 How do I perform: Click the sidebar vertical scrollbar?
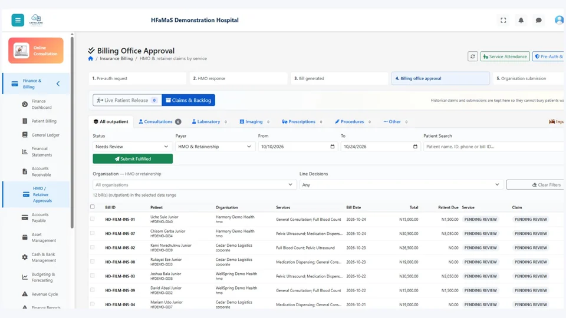point(72,132)
